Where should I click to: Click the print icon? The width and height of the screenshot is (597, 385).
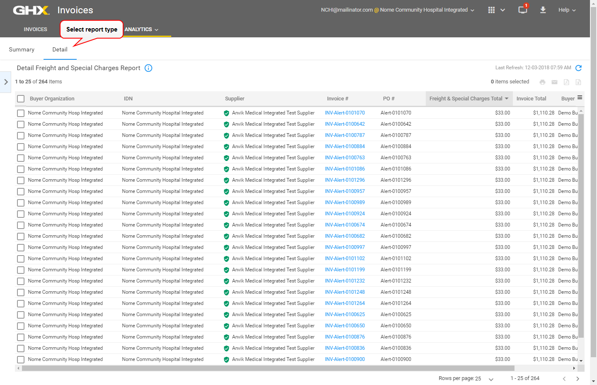click(542, 82)
